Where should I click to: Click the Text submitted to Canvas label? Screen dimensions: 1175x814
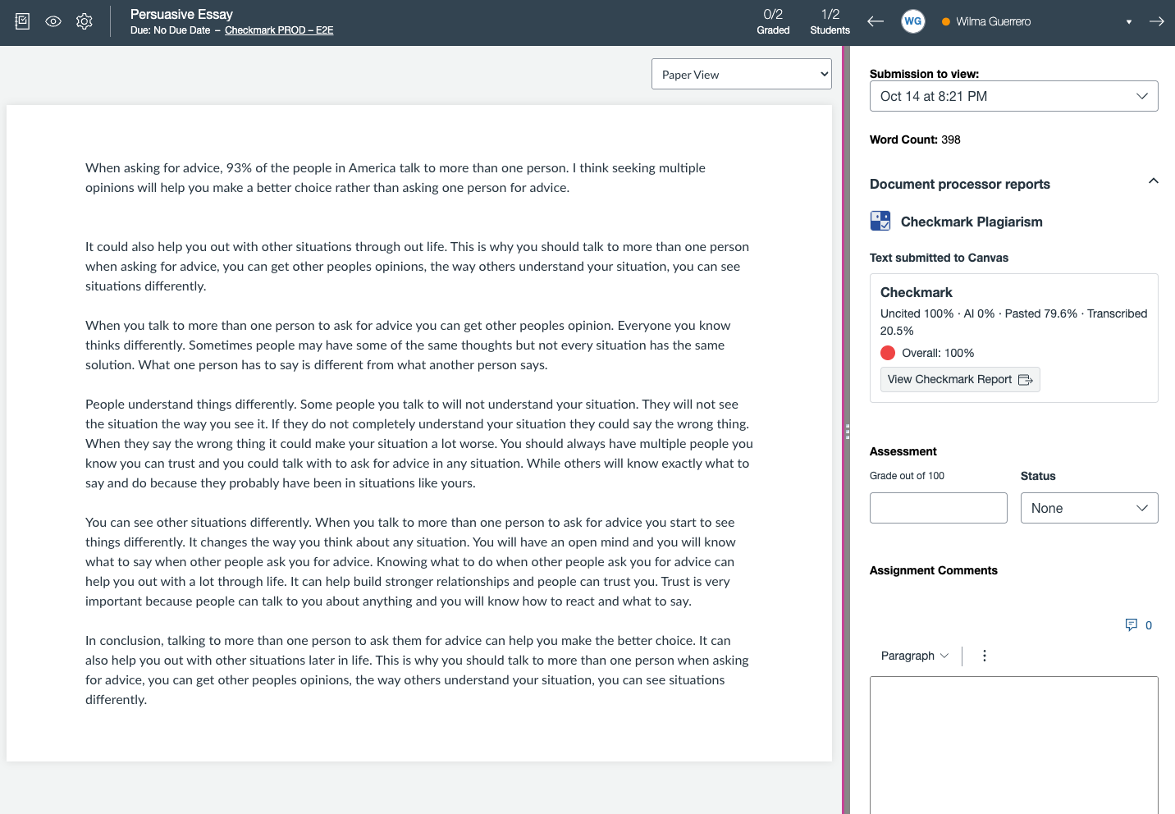coord(939,258)
